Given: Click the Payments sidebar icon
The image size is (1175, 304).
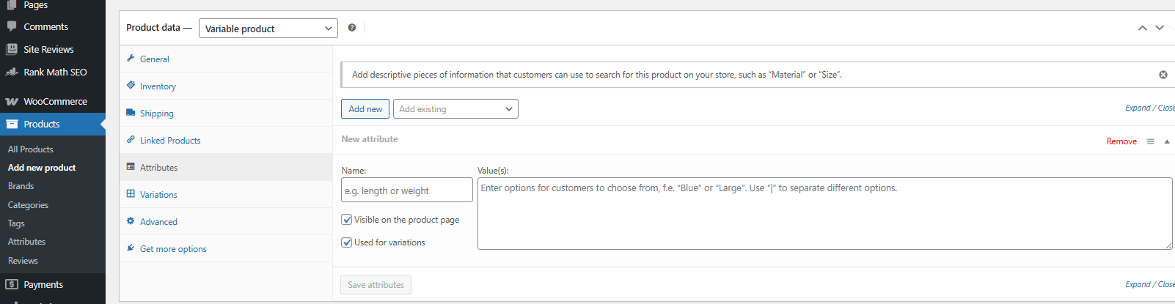Looking at the screenshot, I should coord(12,284).
